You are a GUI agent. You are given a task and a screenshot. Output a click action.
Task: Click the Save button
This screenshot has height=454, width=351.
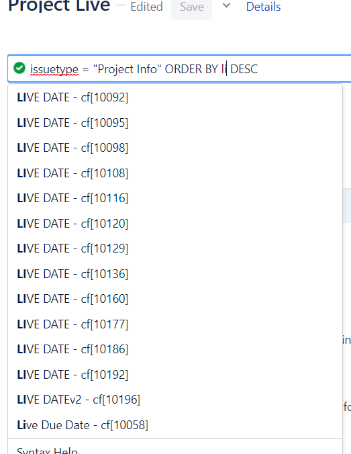[191, 7]
